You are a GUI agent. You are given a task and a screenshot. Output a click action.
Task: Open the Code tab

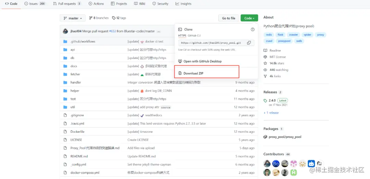11,4
